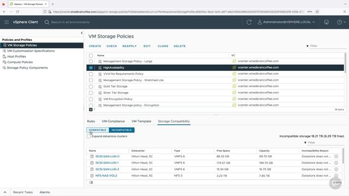
Task: Switch to the Storage Compatibility tab
Action: tap(174, 121)
